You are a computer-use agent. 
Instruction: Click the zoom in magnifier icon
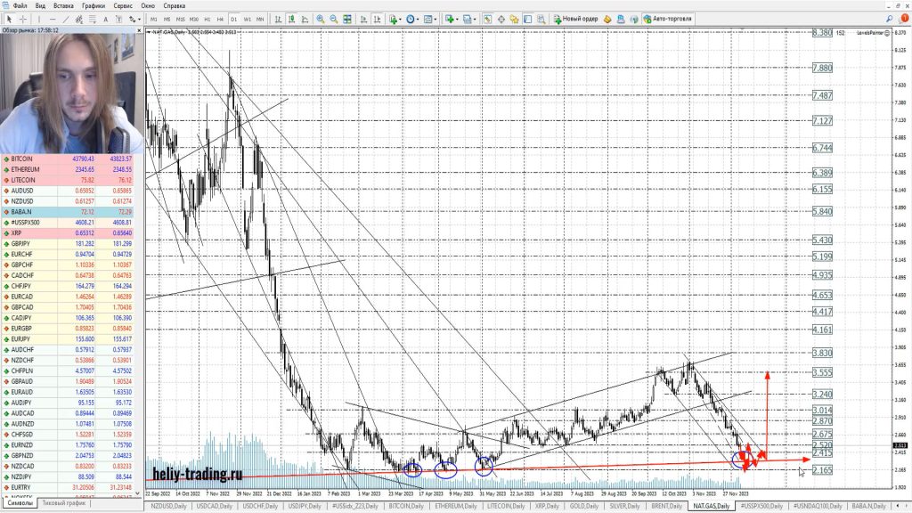pos(320,19)
